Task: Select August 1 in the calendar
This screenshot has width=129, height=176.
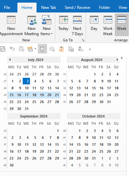Action: pyautogui.click(x=95, y=74)
